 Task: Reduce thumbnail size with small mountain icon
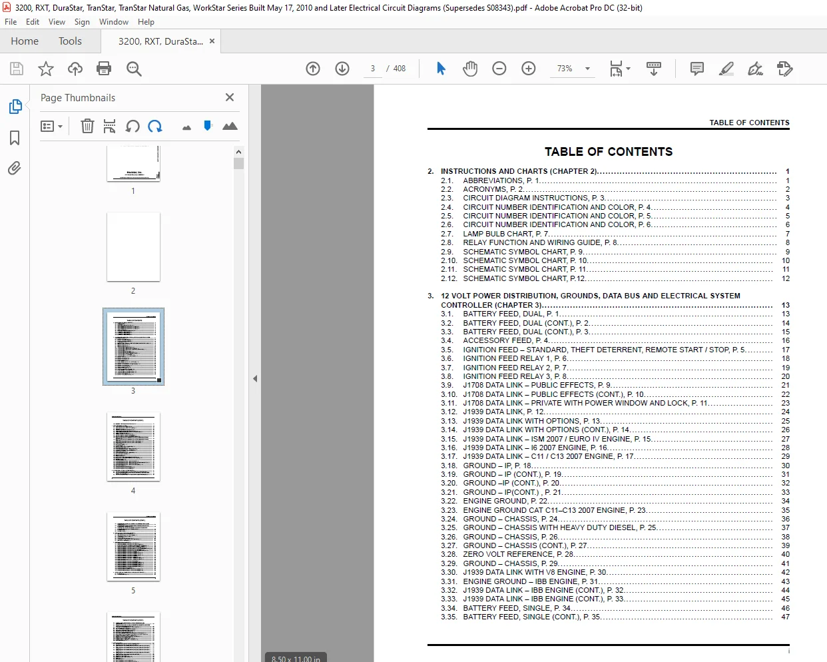pyautogui.click(x=186, y=127)
